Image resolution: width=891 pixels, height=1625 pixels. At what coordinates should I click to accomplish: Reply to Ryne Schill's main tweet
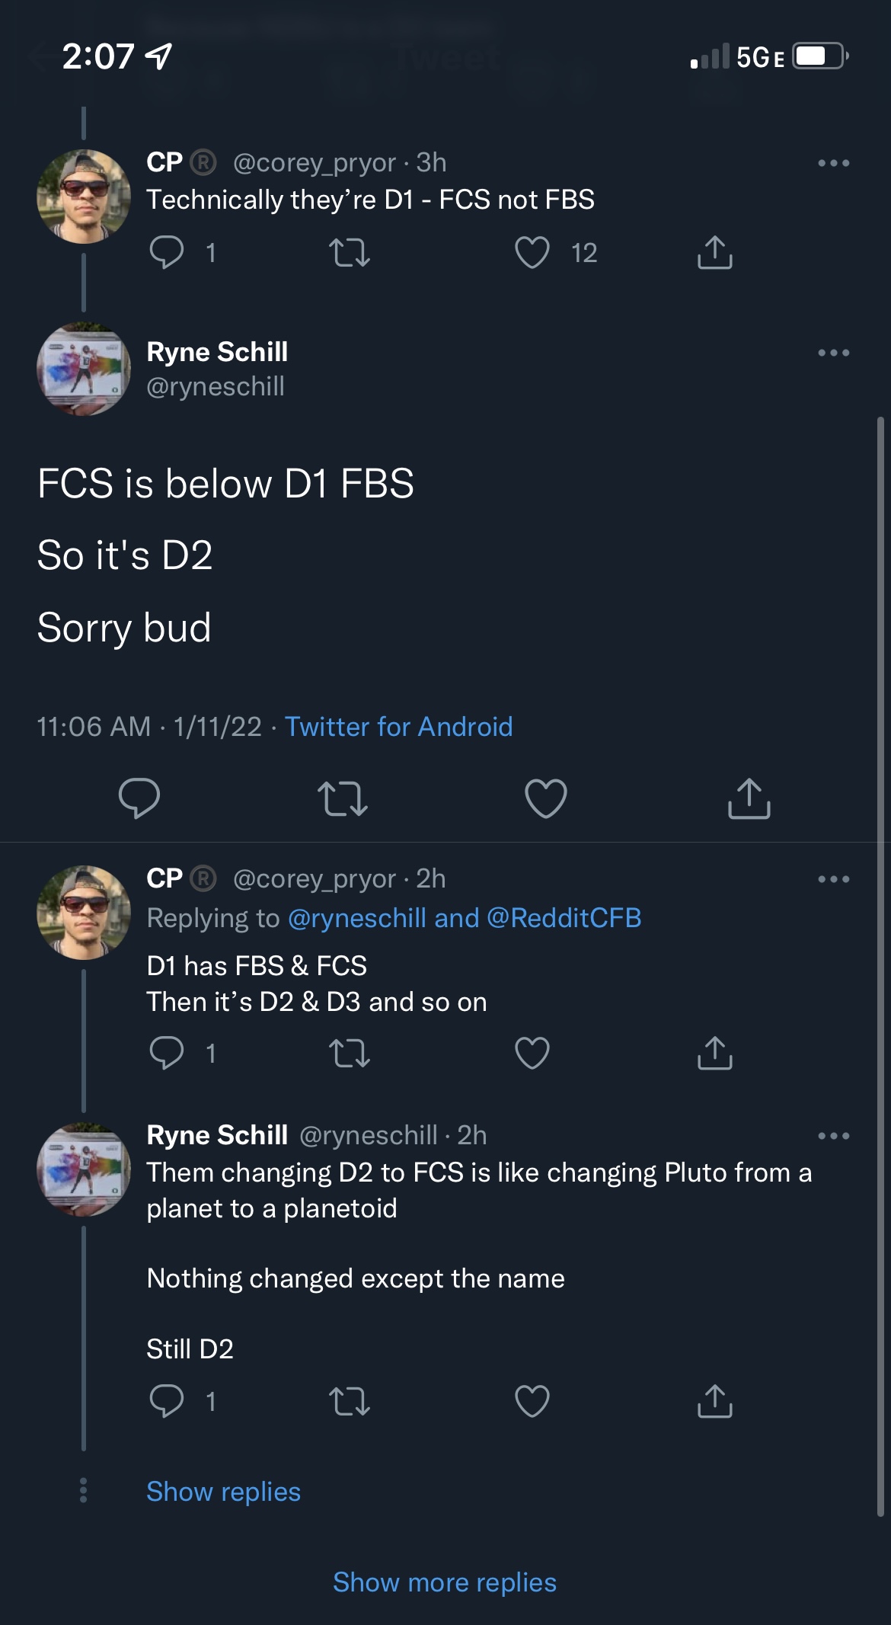[139, 798]
